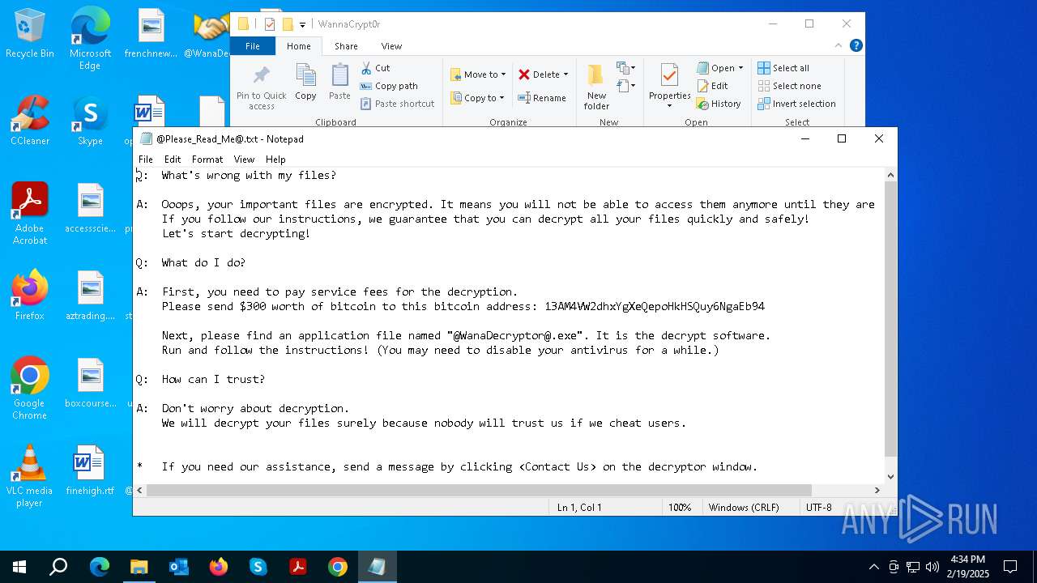Expand the Properties dropdown arrow
The height and width of the screenshot is (583, 1037).
[669, 106]
